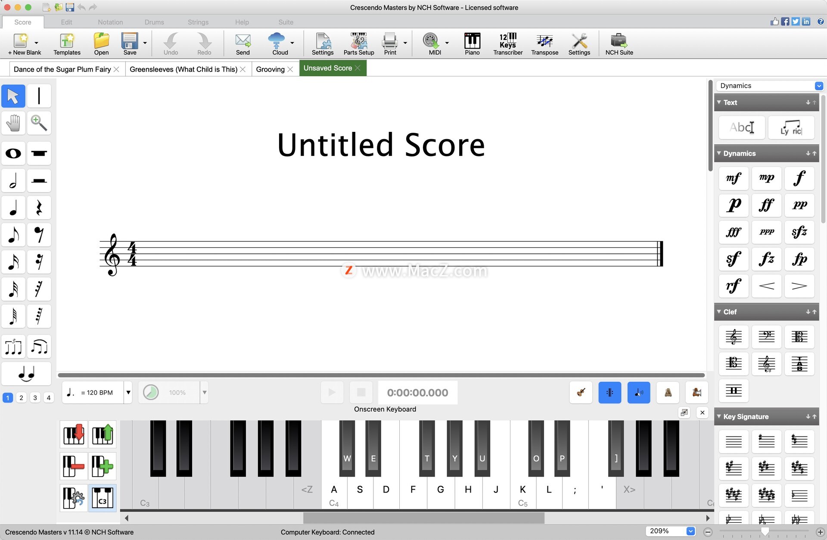Select the quarter rest tool
Image resolution: width=827 pixels, height=540 pixels.
pos(39,208)
